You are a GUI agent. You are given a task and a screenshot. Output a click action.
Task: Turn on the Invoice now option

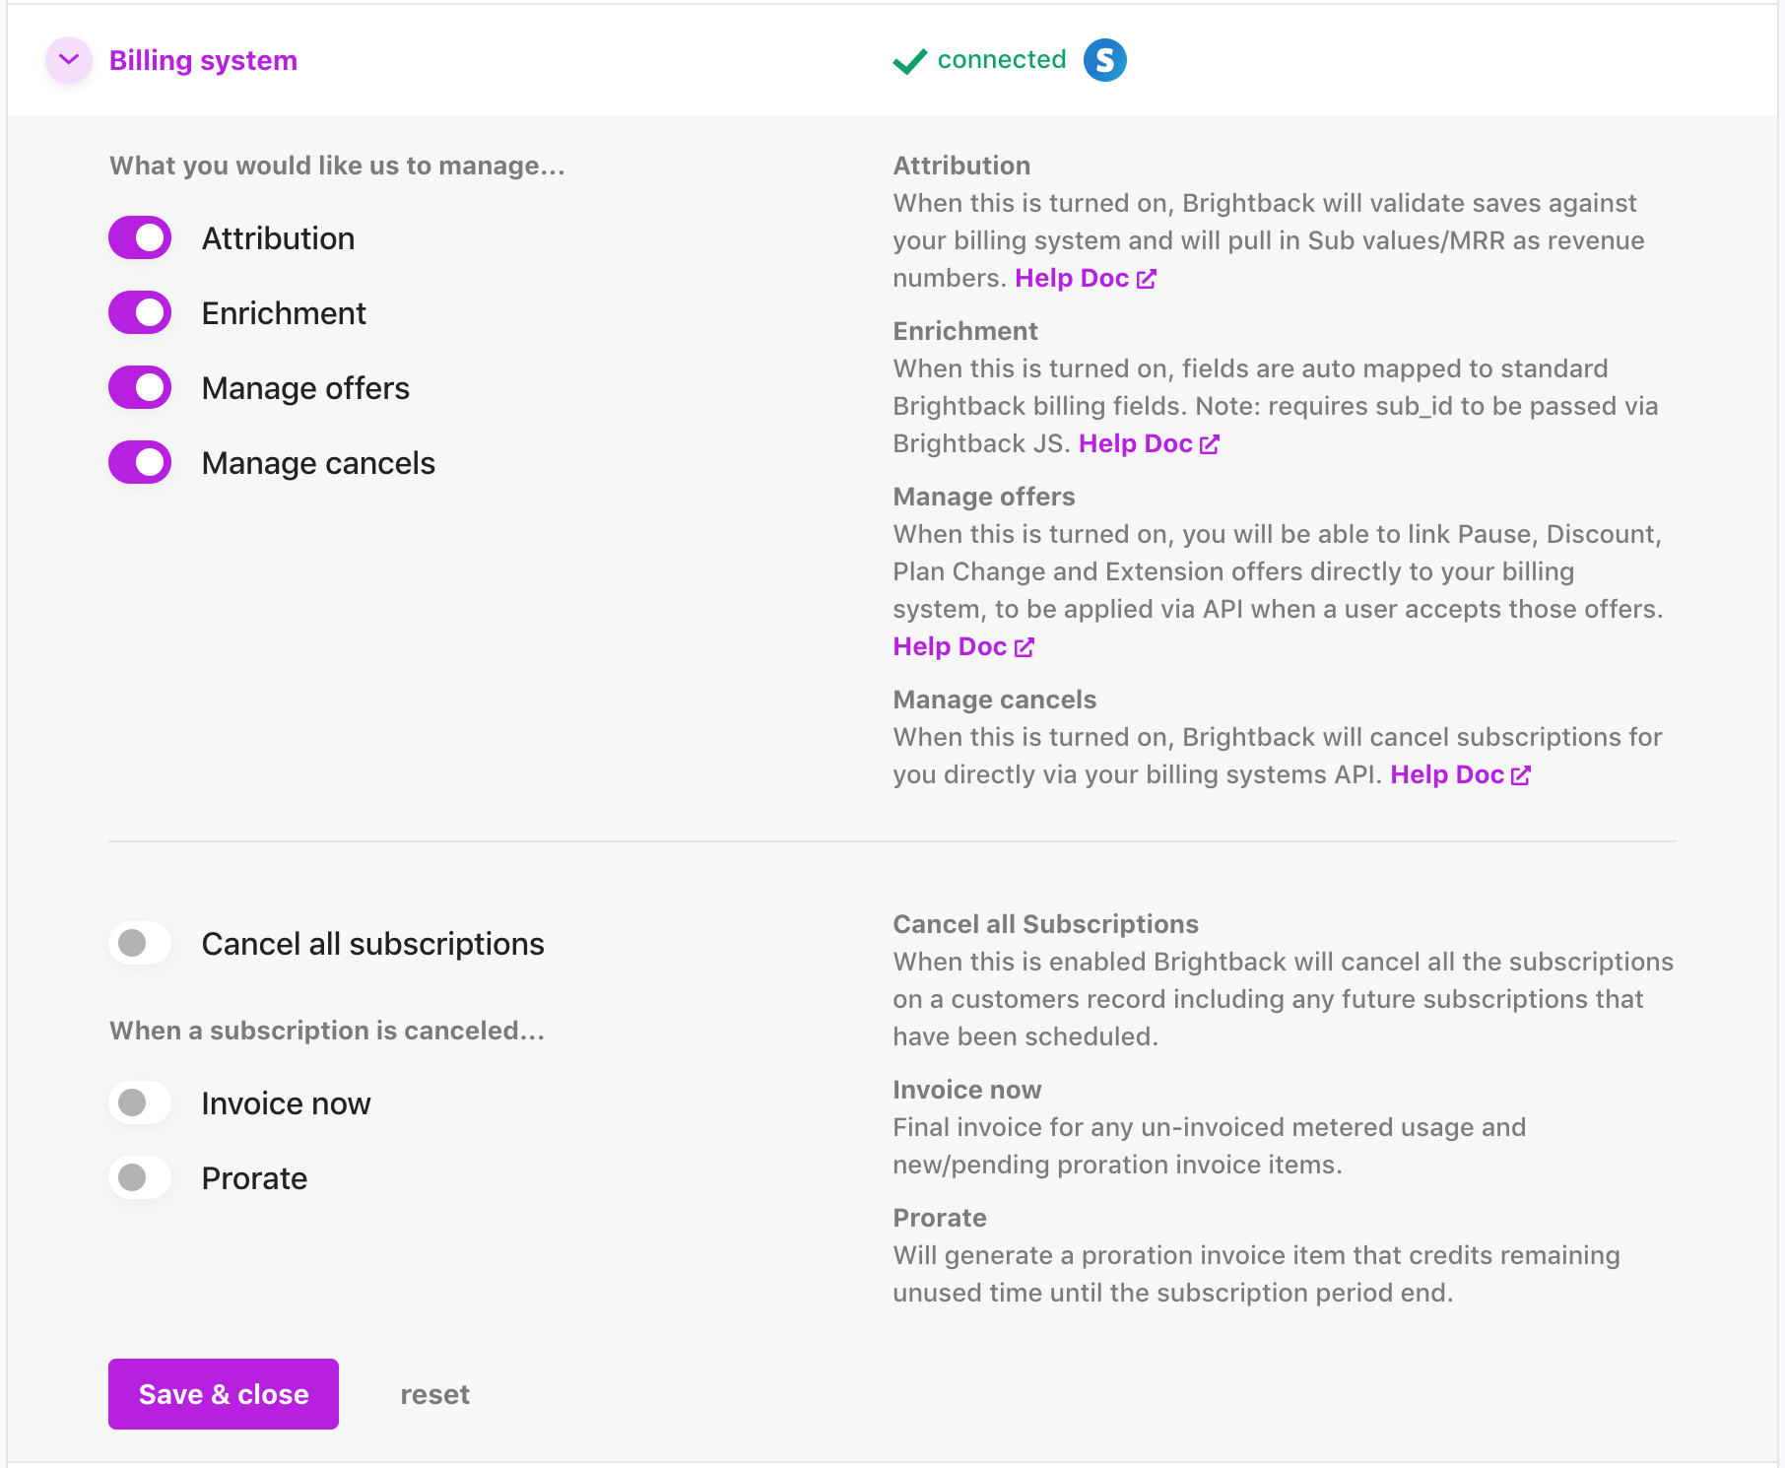click(x=139, y=1102)
